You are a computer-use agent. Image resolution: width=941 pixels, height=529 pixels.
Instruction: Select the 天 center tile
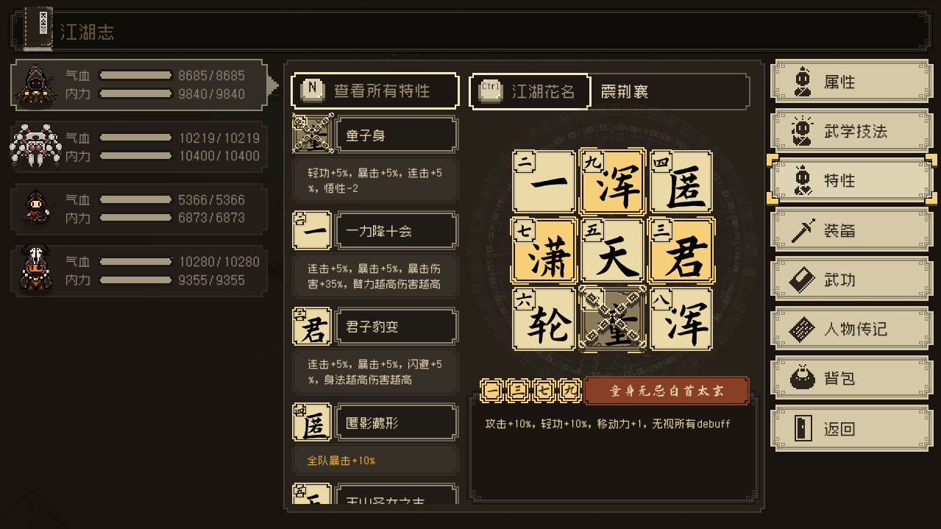pyautogui.click(x=612, y=249)
